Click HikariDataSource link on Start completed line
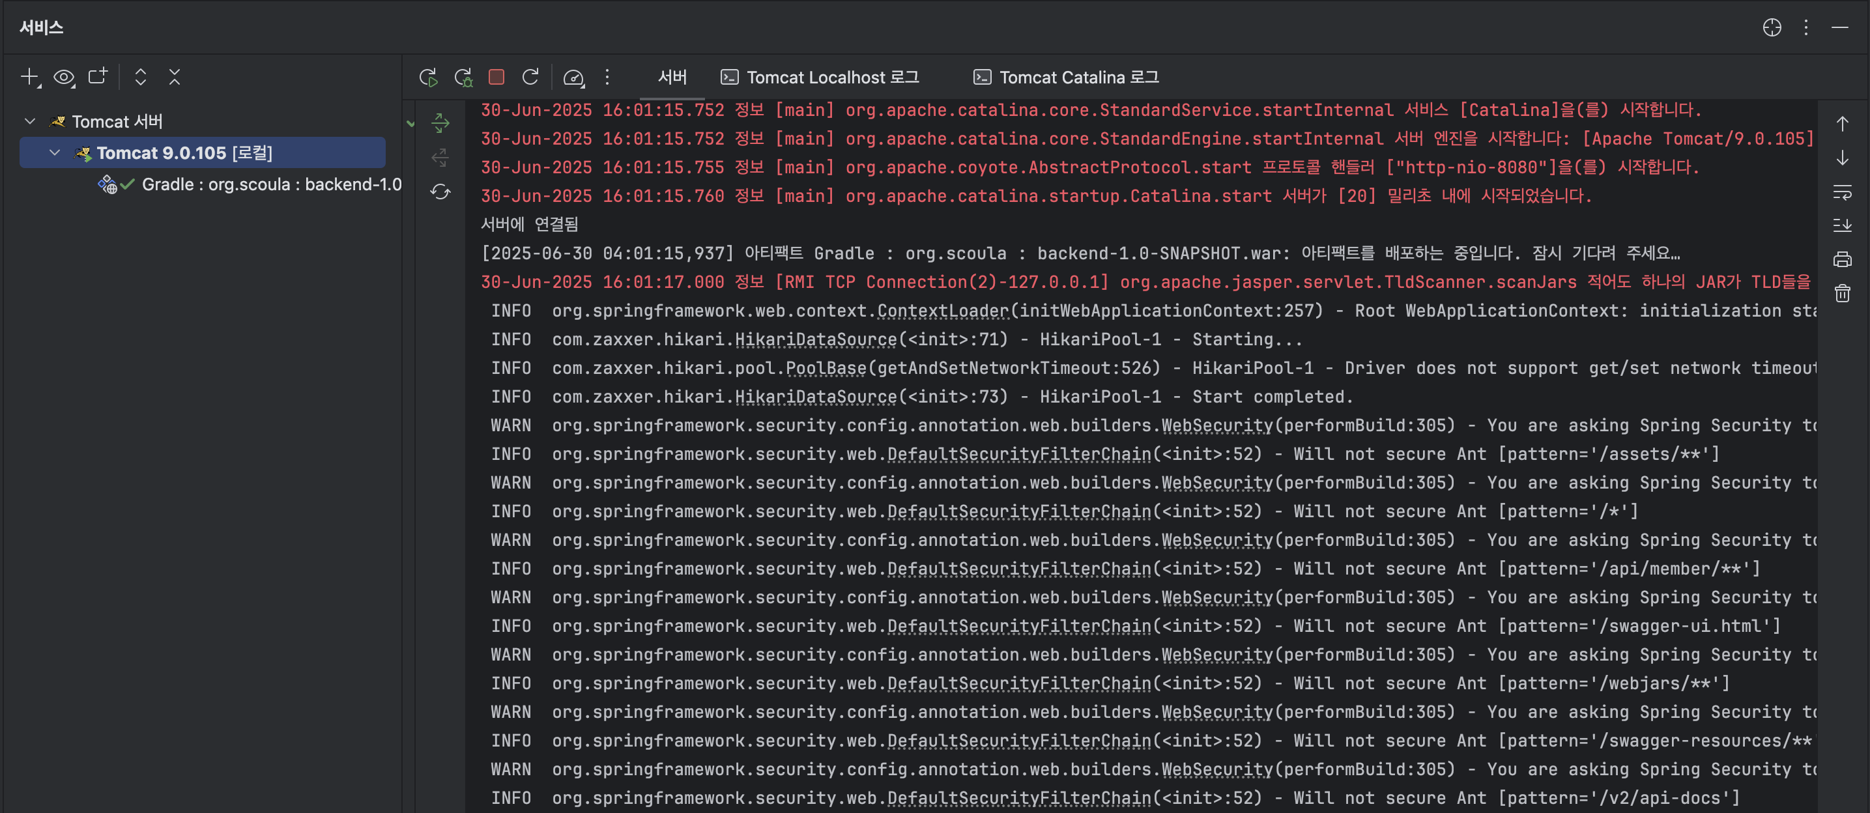The width and height of the screenshot is (1870, 813). (x=816, y=396)
